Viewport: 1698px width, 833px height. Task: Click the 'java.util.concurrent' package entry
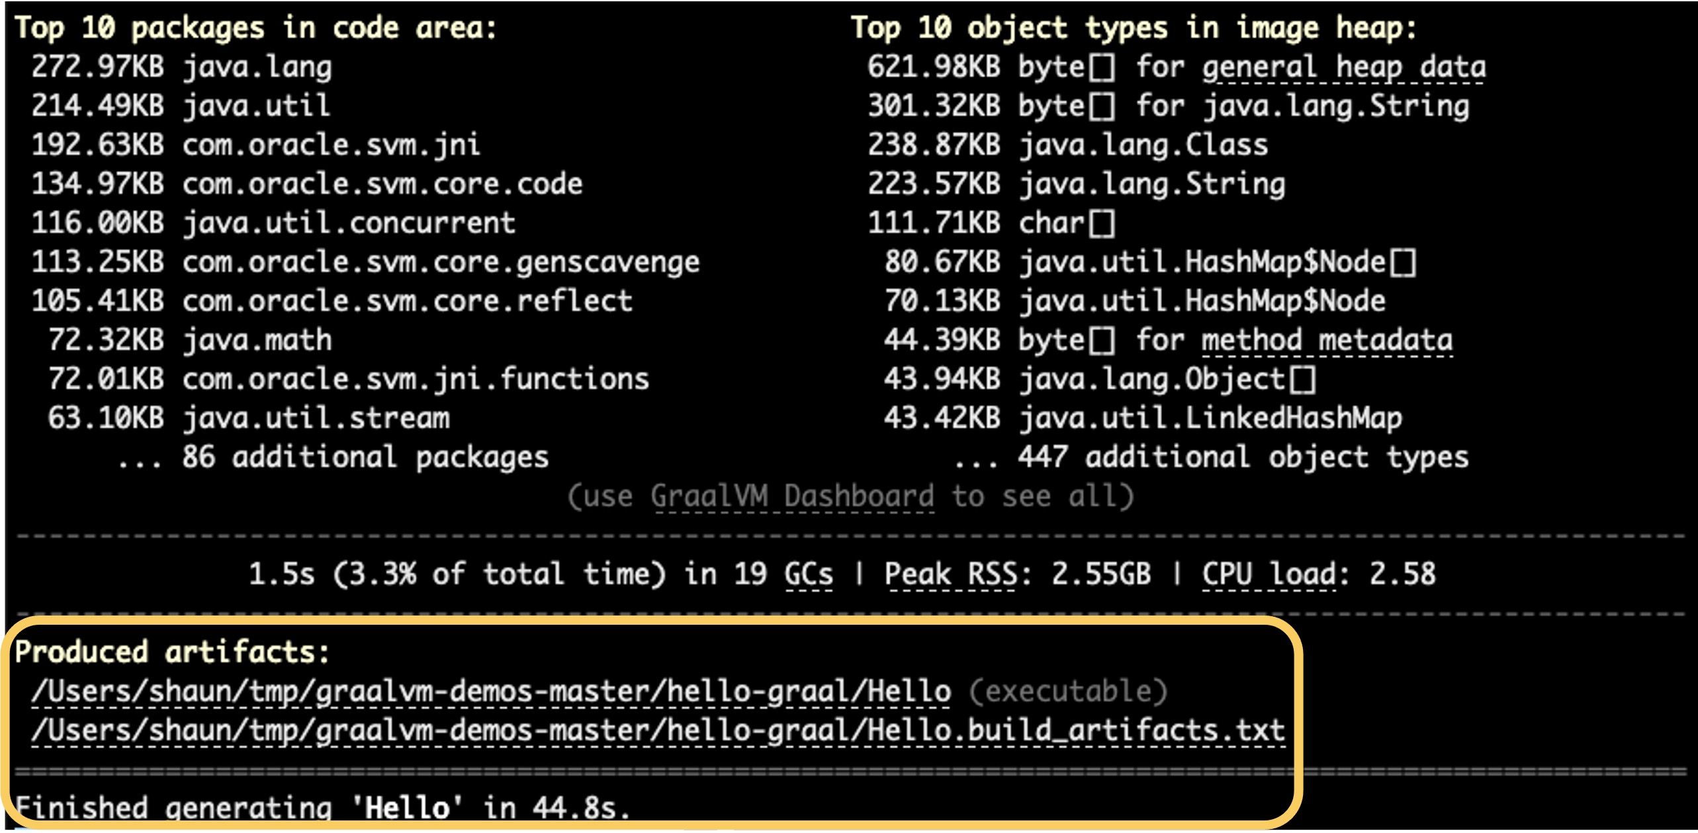348,223
